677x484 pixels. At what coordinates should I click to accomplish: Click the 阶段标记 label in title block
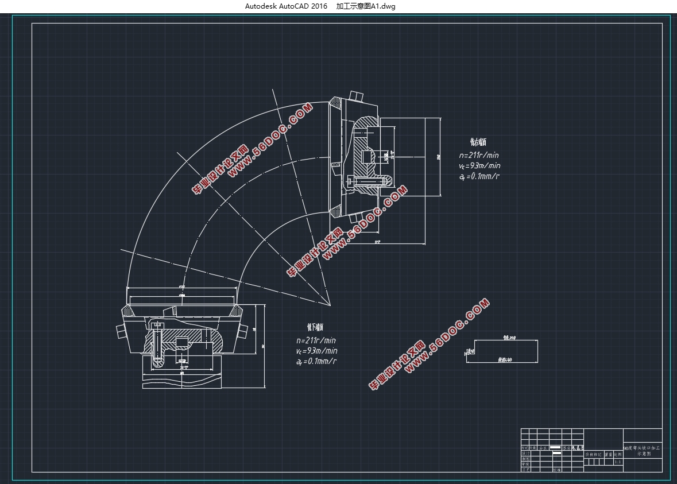[592, 454]
